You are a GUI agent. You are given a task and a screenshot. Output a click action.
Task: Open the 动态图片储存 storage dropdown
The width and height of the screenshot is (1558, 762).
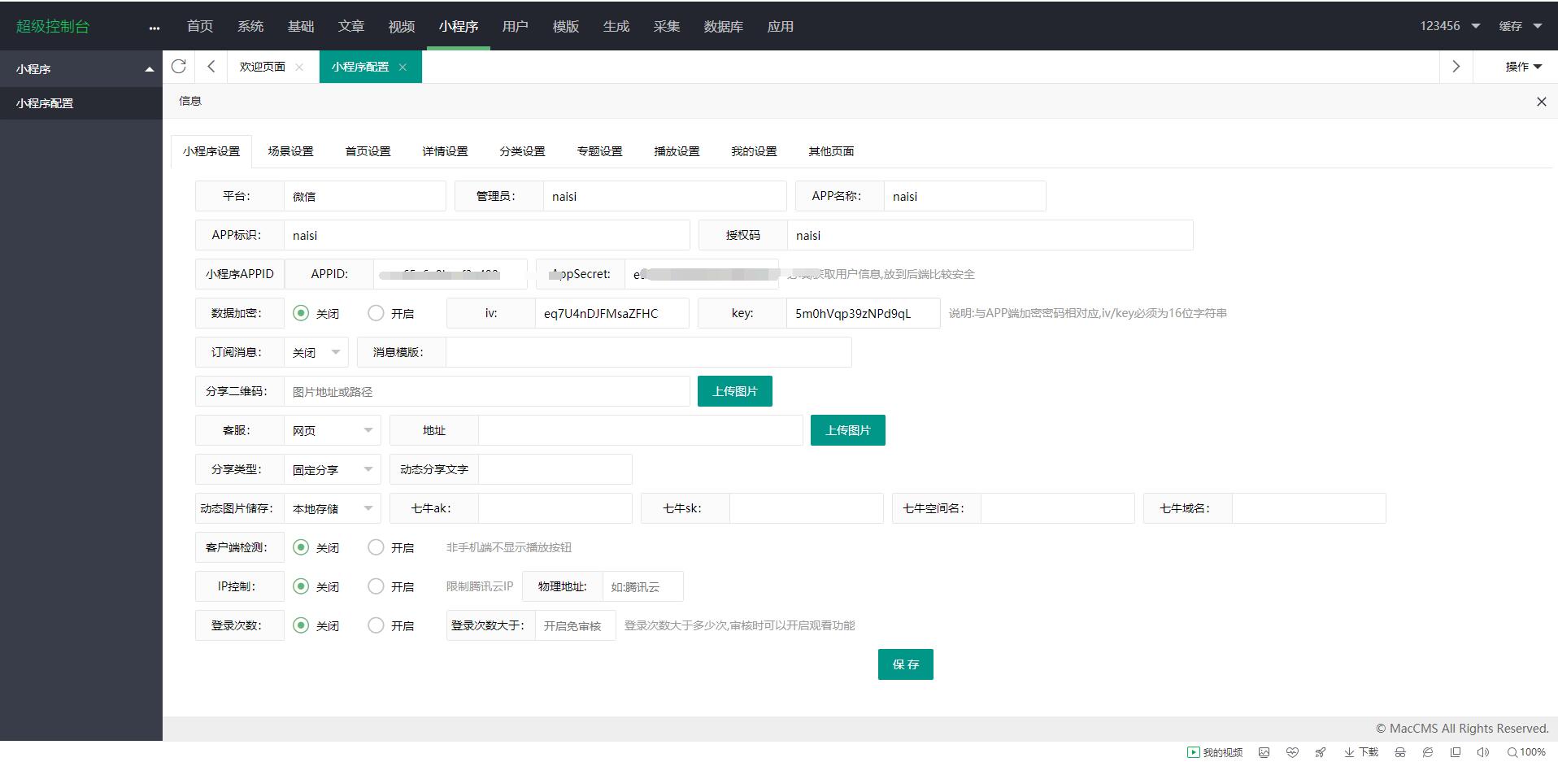click(x=332, y=508)
